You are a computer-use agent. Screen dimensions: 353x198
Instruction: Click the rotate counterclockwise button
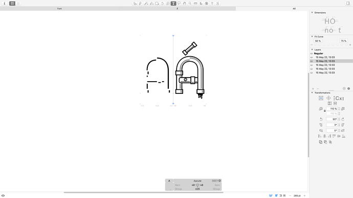[321, 119]
